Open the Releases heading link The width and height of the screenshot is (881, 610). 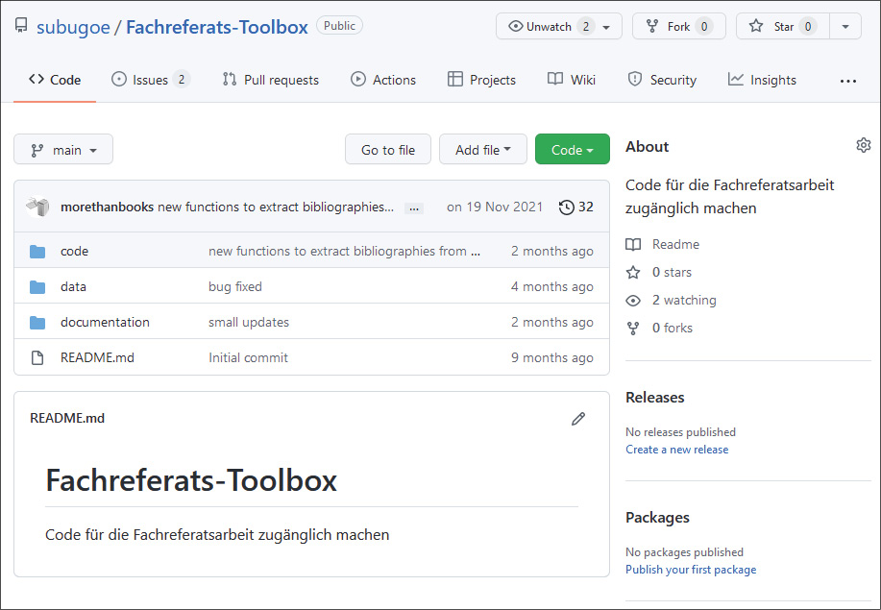coord(655,397)
